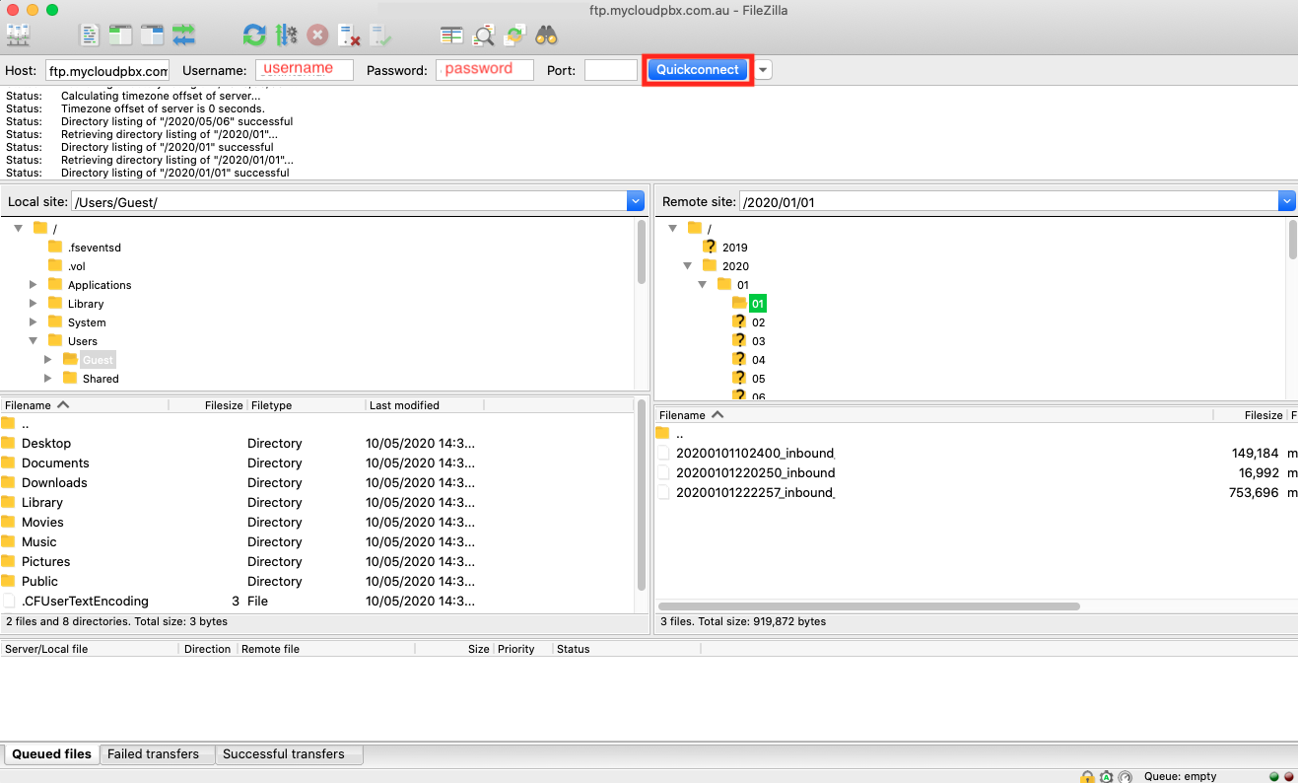Expand the Applications folder in local tree
Image resolution: width=1298 pixels, height=783 pixels.
tap(34, 285)
